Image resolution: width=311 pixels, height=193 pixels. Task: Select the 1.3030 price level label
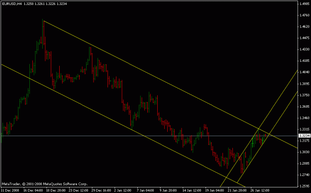pos(305,152)
